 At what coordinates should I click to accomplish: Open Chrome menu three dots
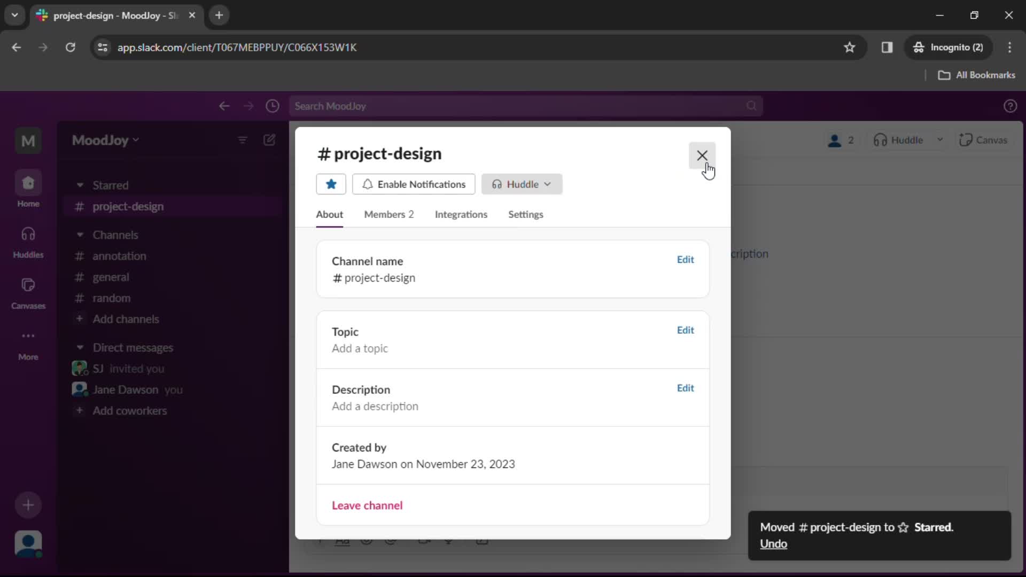click(1009, 48)
